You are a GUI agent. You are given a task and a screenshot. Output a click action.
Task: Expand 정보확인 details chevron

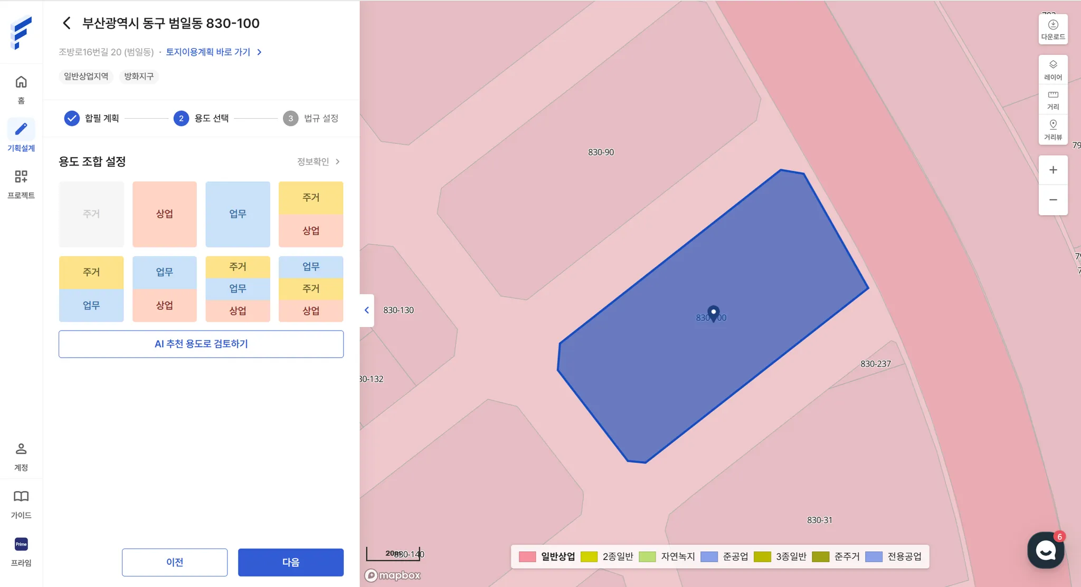click(x=338, y=161)
